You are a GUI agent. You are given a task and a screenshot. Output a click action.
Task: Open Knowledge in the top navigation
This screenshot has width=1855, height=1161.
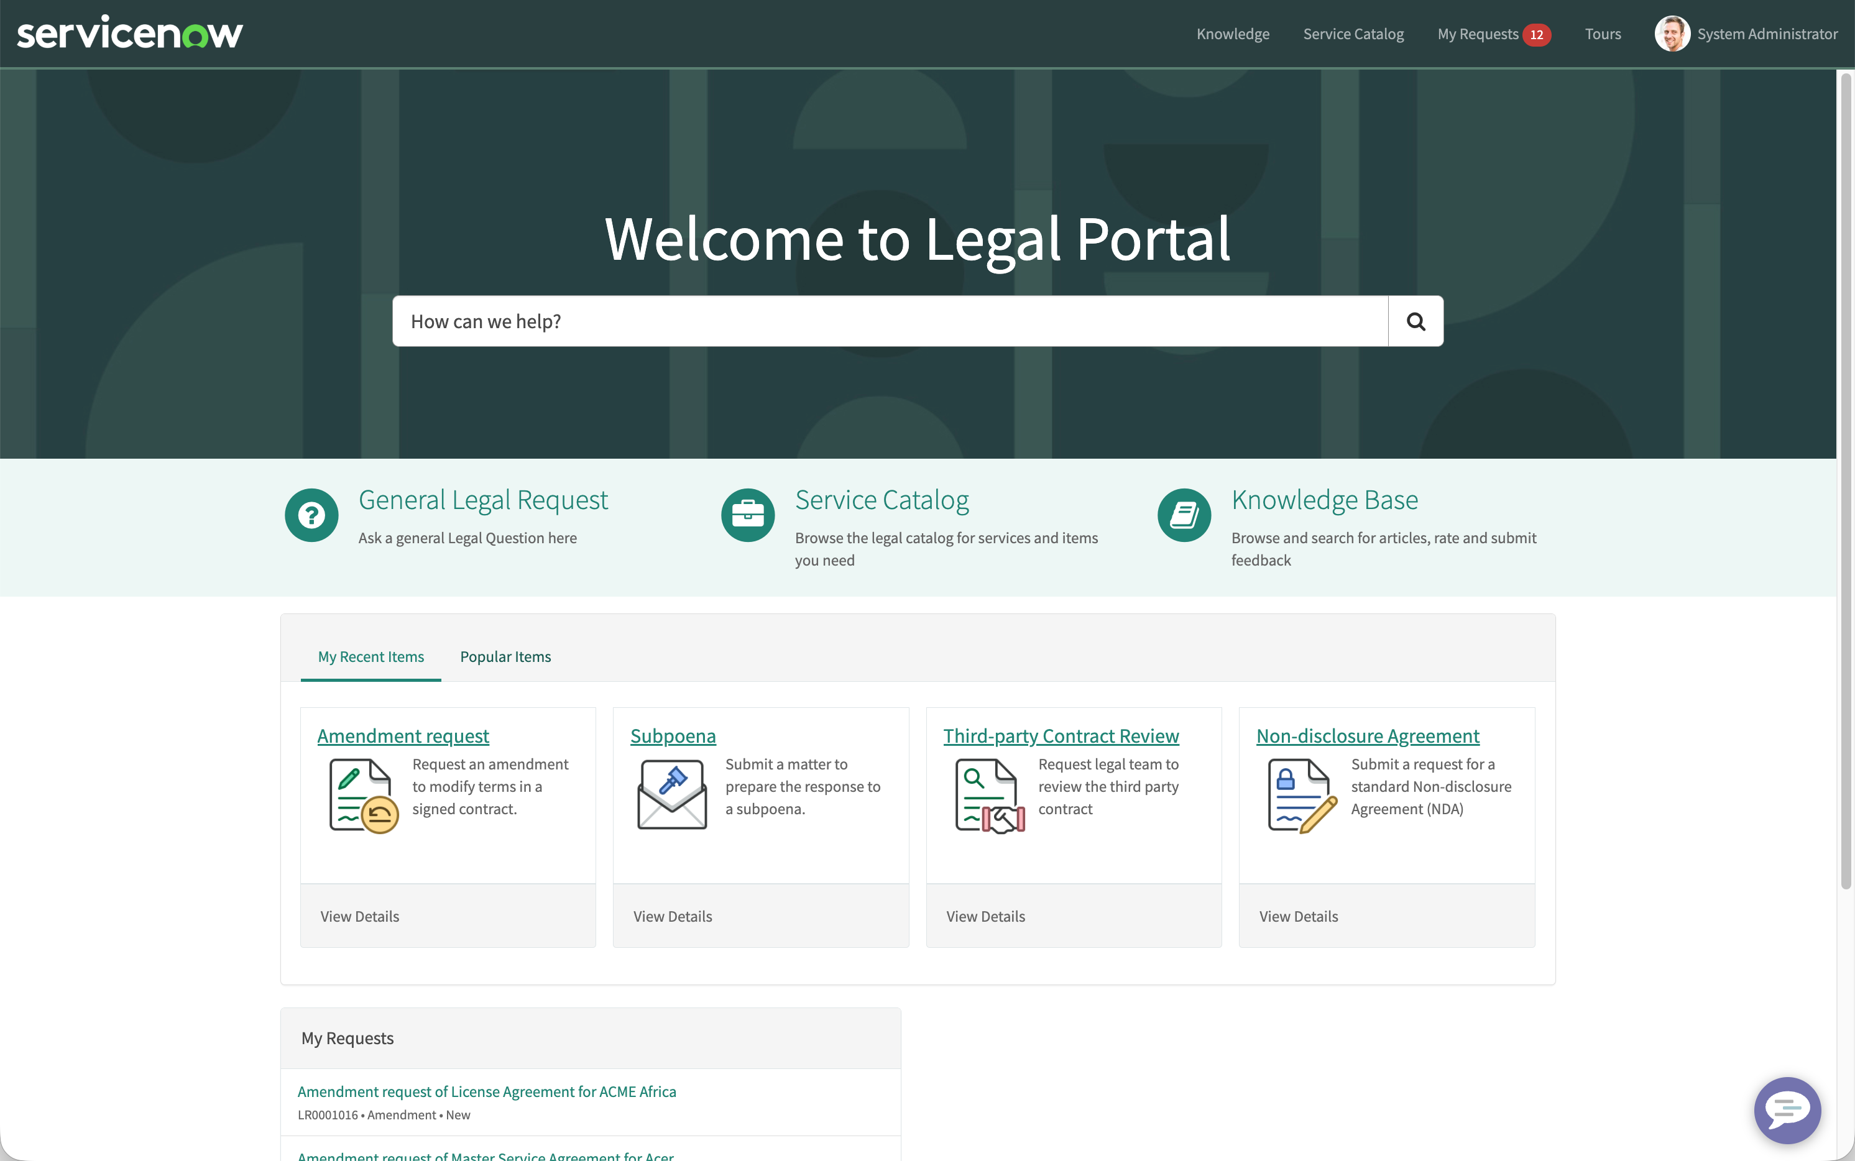click(1232, 34)
